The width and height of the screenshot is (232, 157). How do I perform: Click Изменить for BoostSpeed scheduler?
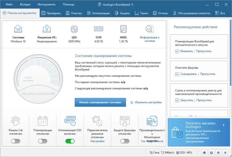pos(186,51)
